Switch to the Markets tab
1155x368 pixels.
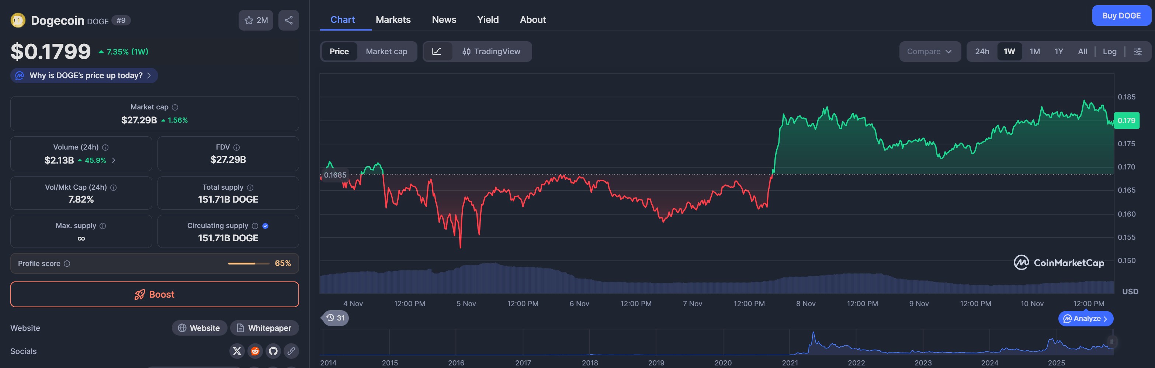click(x=393, y=20)
